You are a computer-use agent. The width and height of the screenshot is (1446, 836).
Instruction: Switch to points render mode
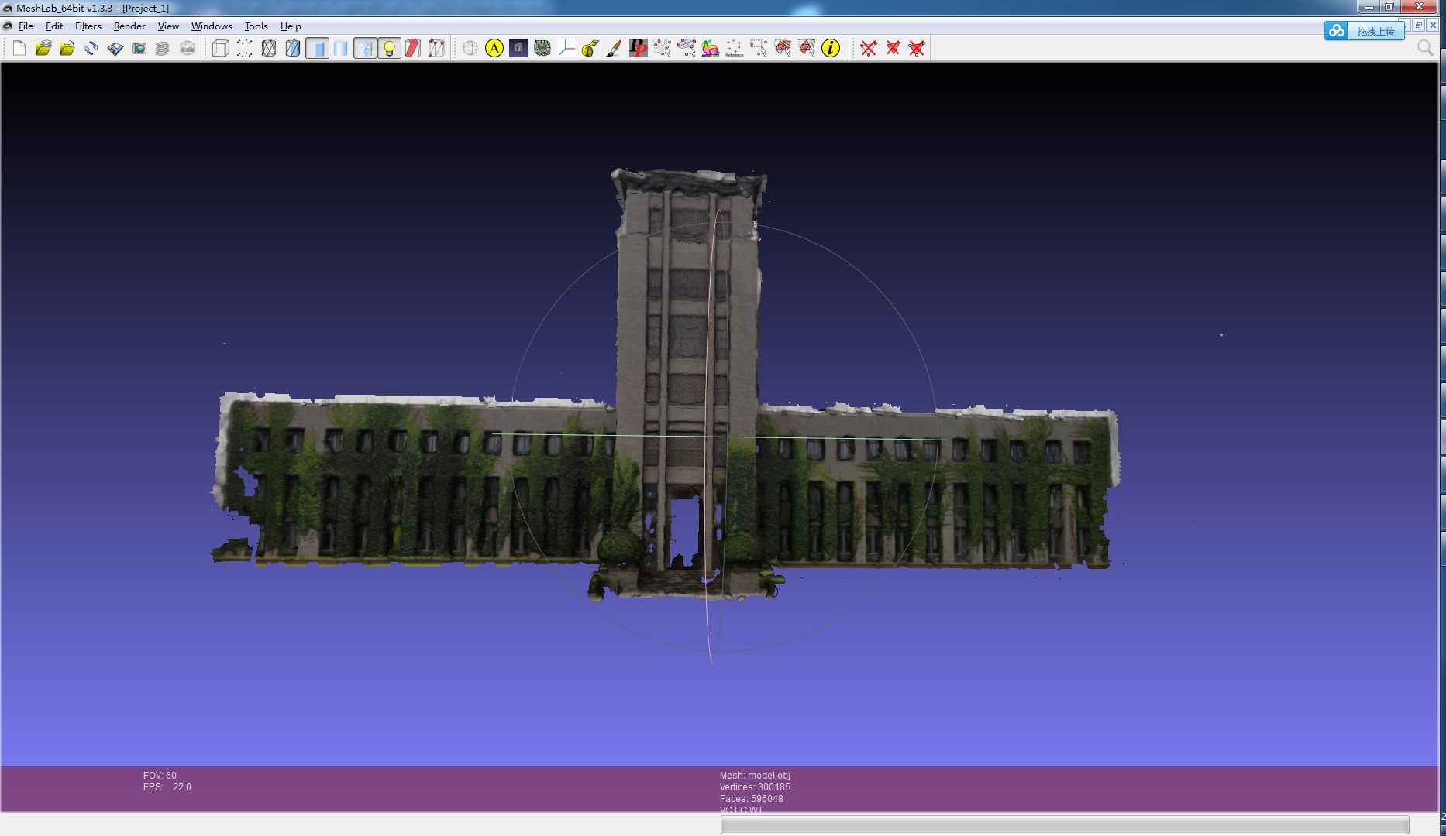click(x=245, y=48)
